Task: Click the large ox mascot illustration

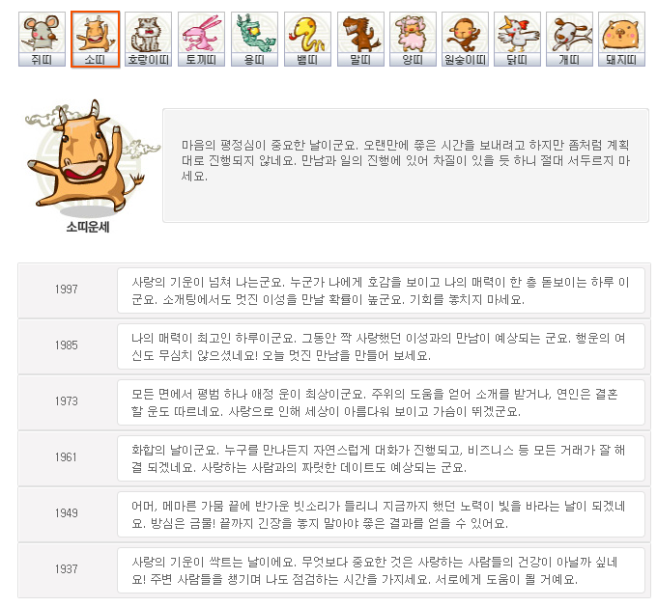Action: click(88, 157)
